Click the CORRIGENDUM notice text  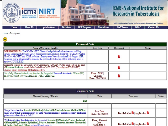tap(44, 56)
